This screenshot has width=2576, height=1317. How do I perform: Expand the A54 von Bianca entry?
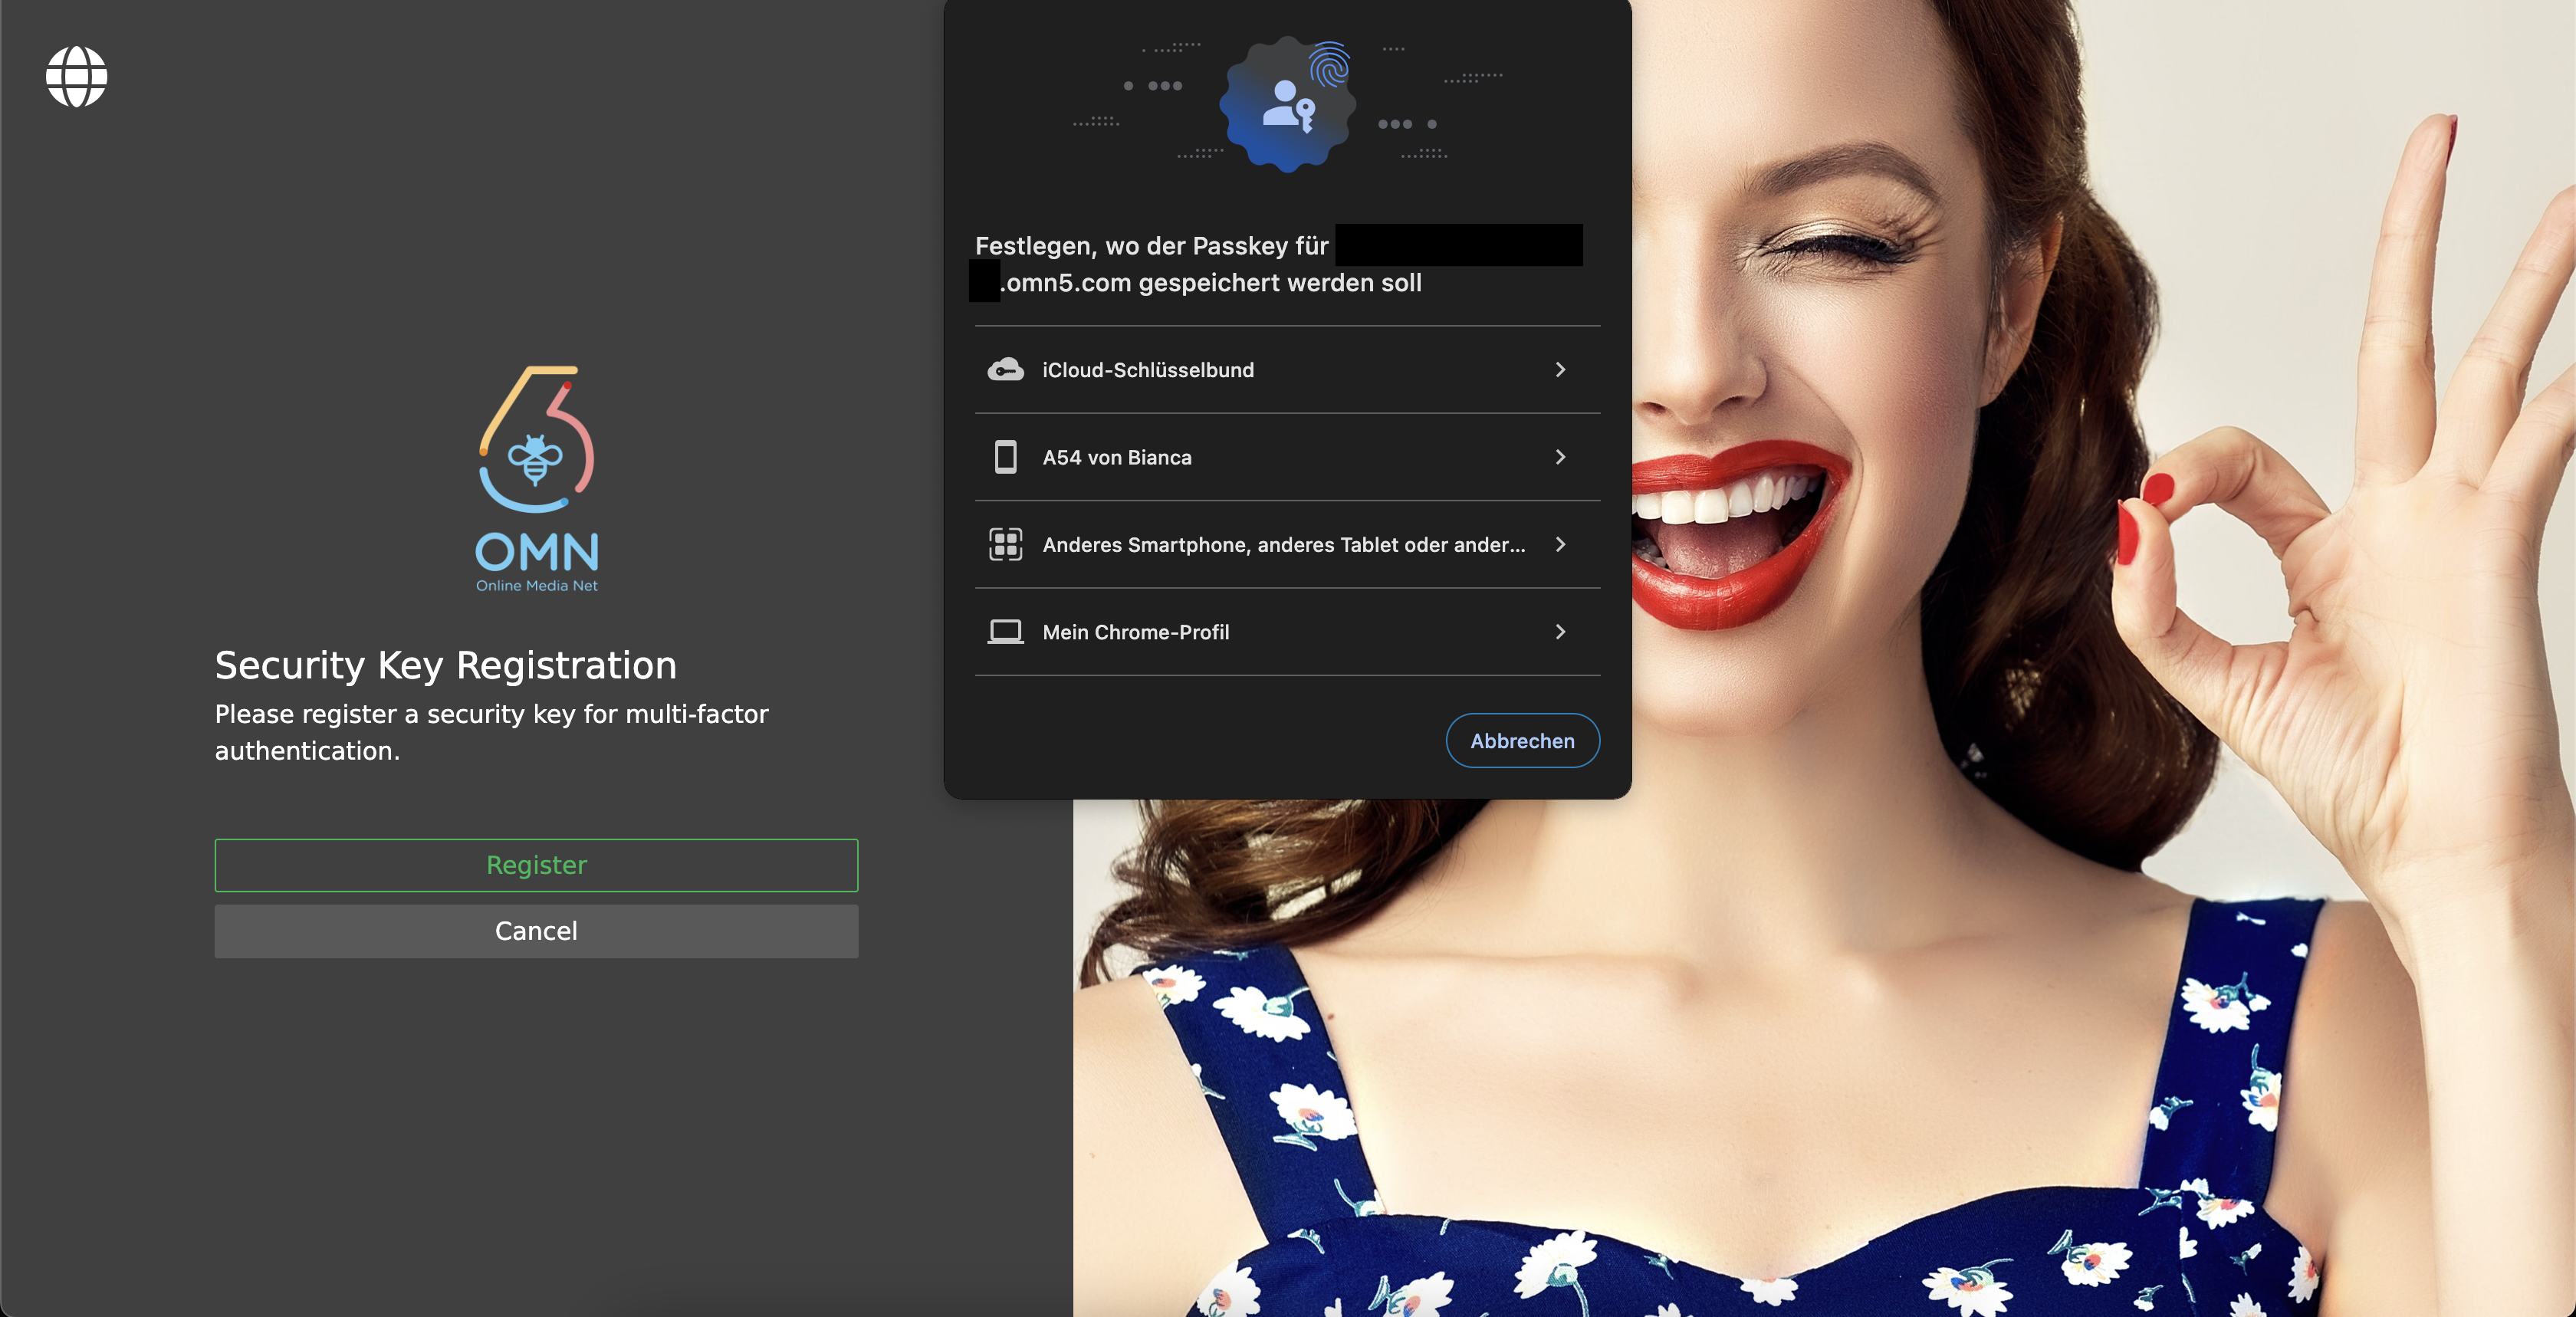[1560, 457]
